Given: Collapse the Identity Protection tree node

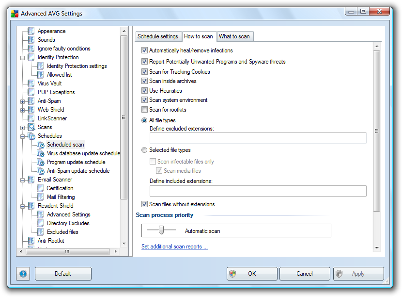Looking at the screenshot, I should [x=23, y=58].
